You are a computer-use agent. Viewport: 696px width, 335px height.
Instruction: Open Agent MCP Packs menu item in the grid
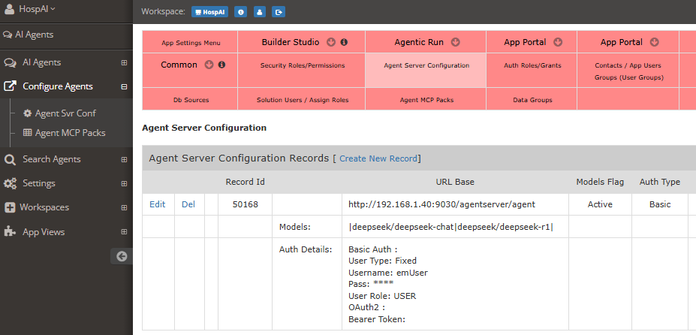426,100
